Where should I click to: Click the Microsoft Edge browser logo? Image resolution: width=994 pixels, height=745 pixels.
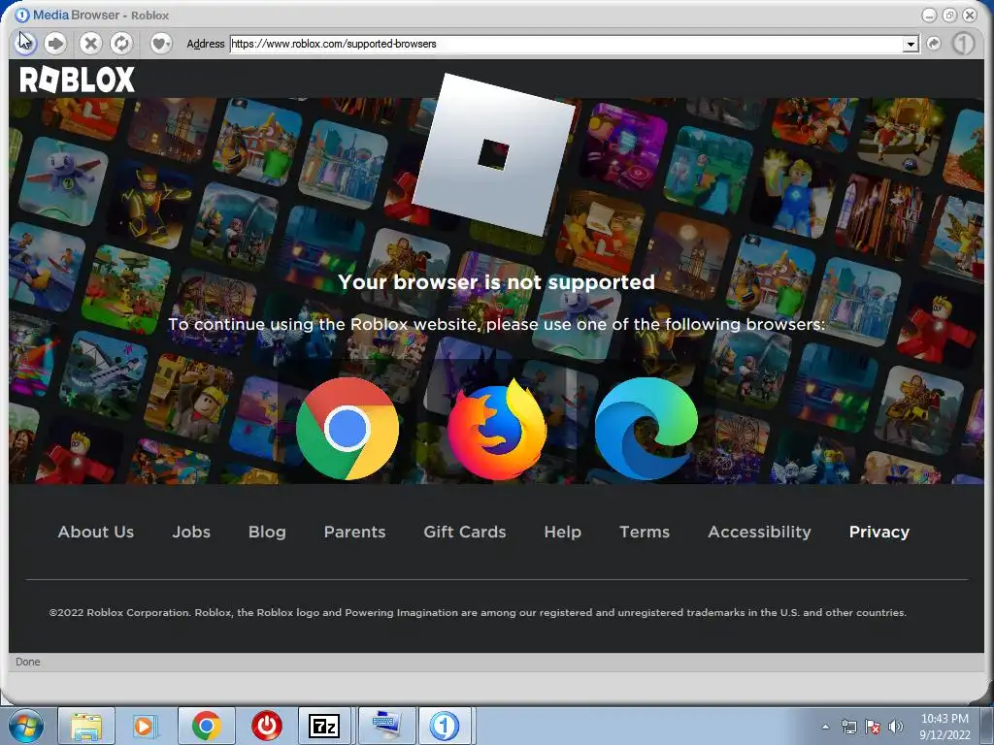(646, 428)
